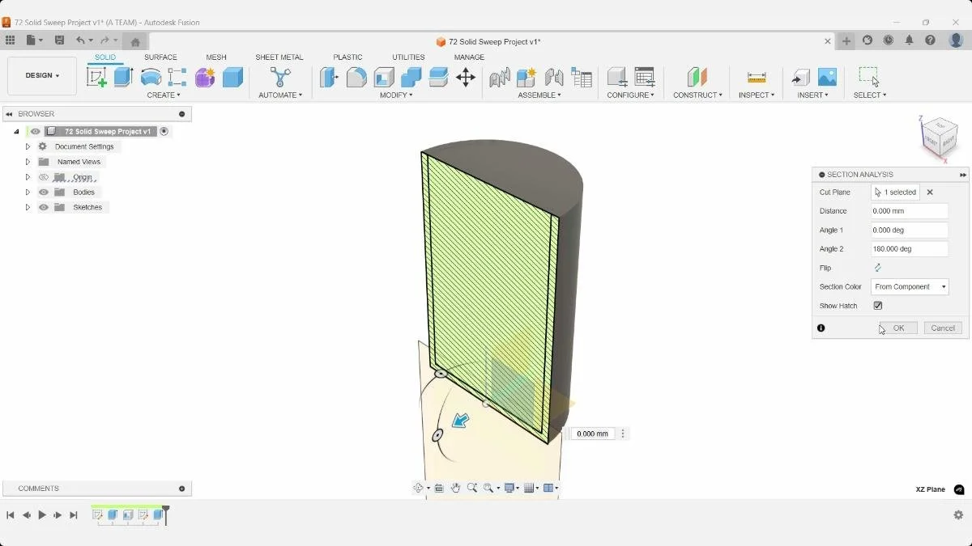972x546 pixels.
Task: Click the Cut Plane '1 selected' button
Action: pos(895,193)
